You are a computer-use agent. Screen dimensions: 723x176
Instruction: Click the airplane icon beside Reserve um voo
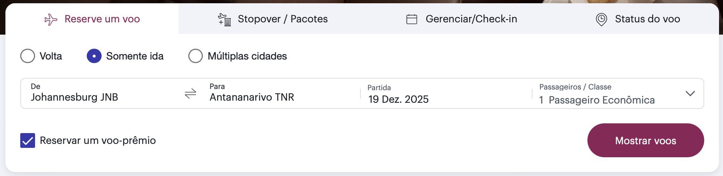(51, 19)
